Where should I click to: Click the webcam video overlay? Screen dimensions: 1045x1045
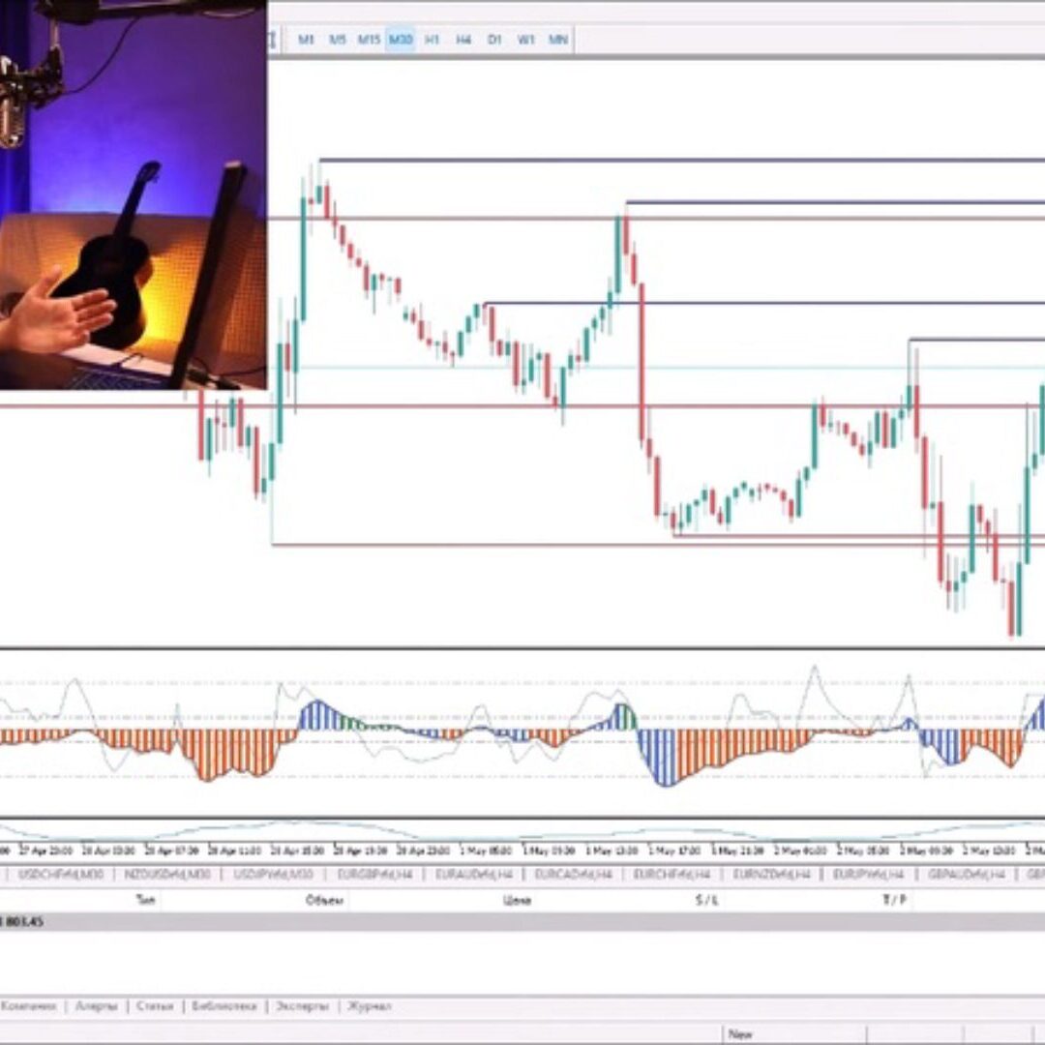(x=133, y=194)
